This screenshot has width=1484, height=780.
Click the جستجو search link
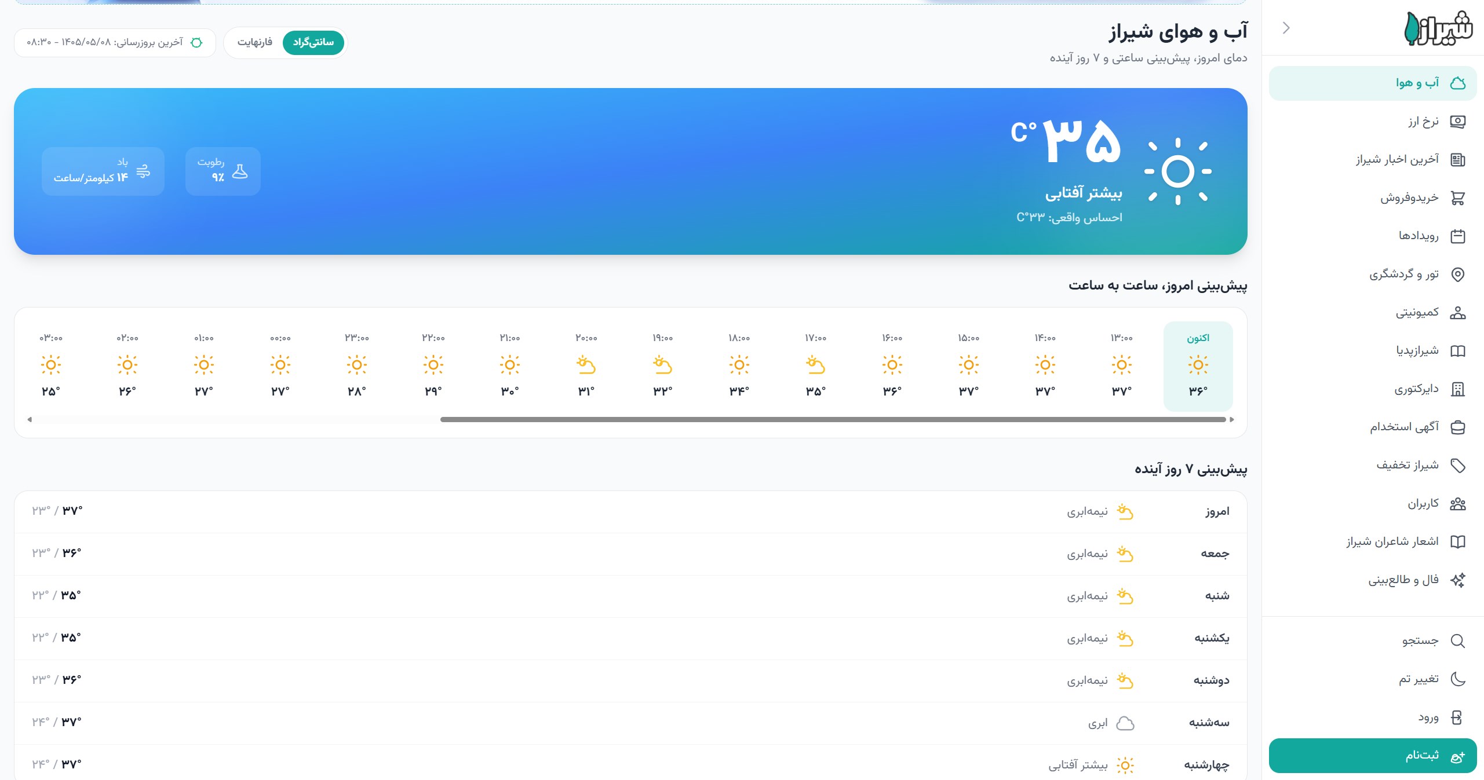[x=1373, y=641]
